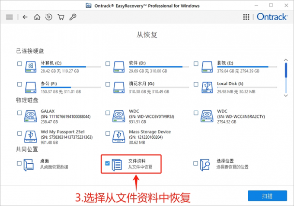Click the Local Disk (I:) label

pos(230,84)
